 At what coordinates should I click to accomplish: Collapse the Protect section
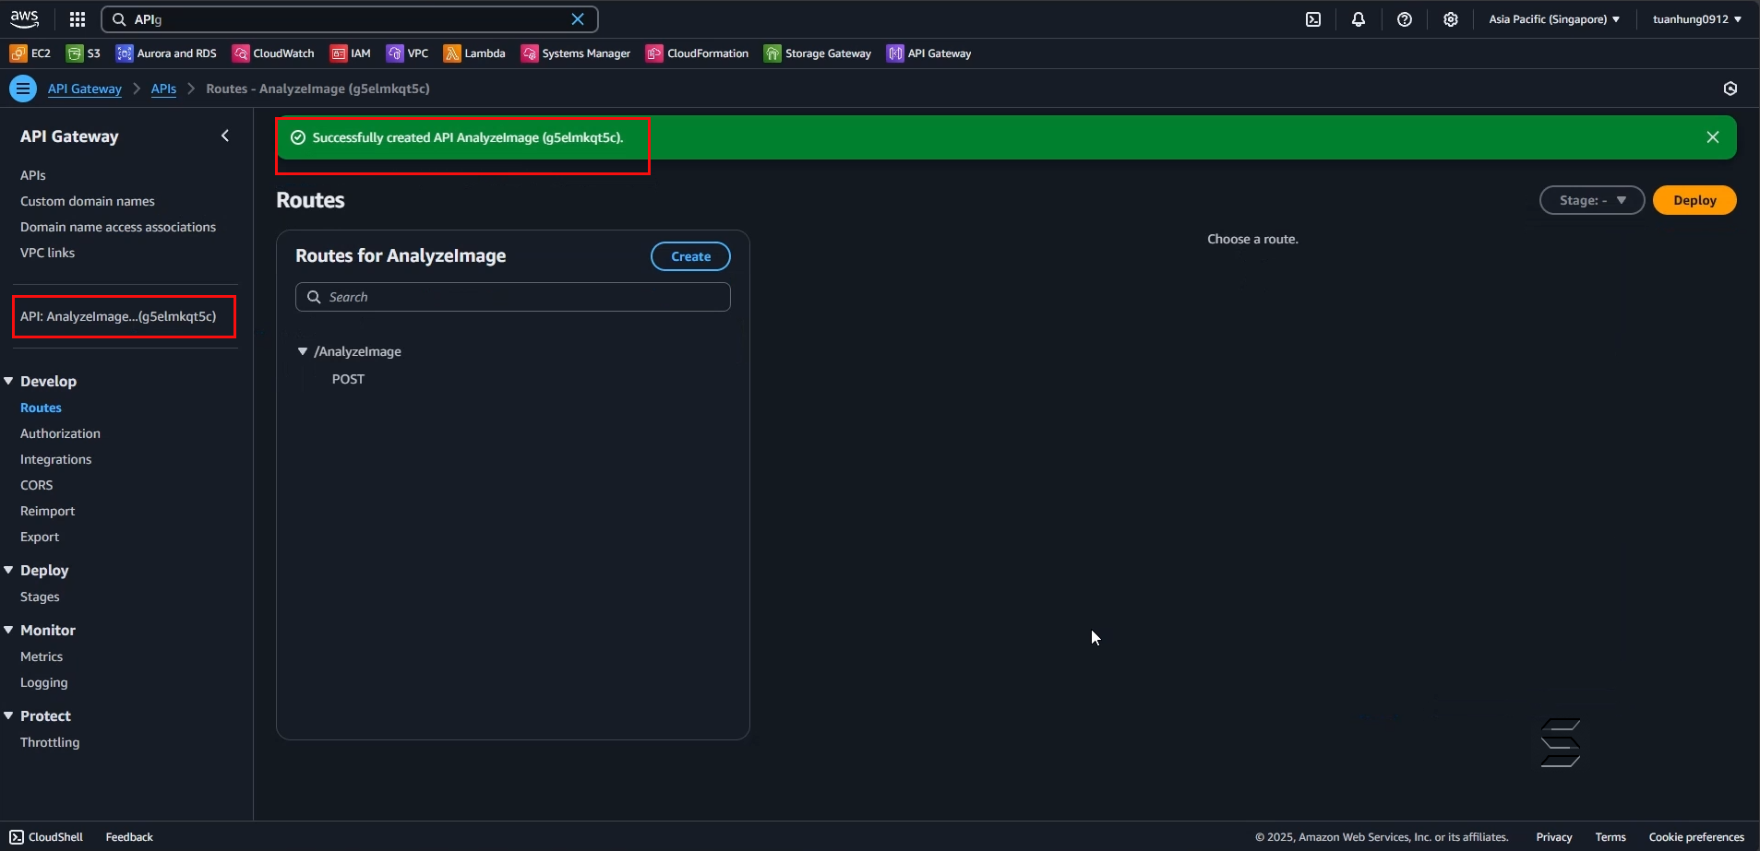[x=8, y=715]
